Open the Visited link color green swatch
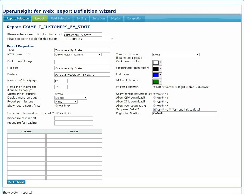This screenshot has height=194, width=244. point(157,81)
